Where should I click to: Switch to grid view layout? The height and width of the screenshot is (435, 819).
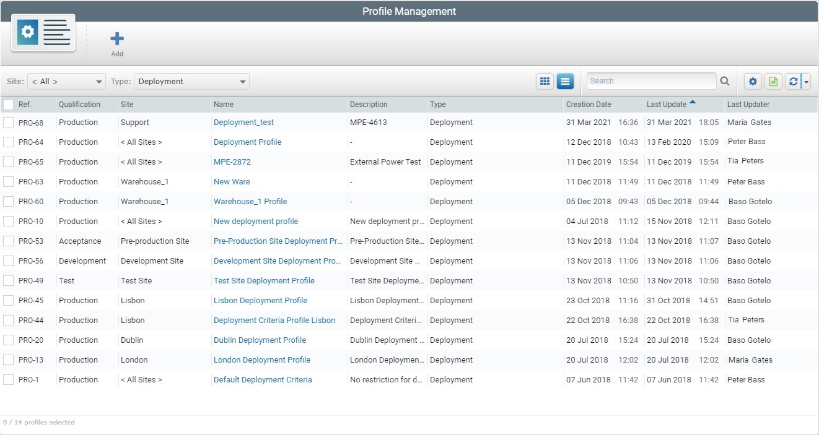click(x=545, y=81)
